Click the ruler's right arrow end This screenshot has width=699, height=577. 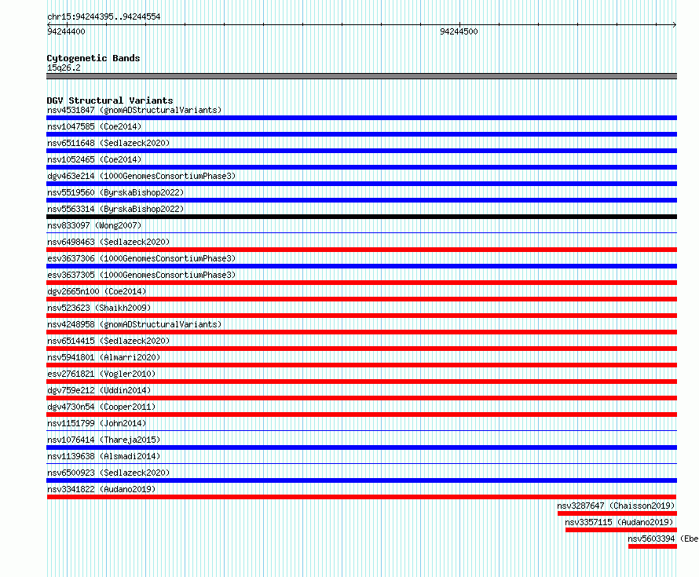(675, 24)
